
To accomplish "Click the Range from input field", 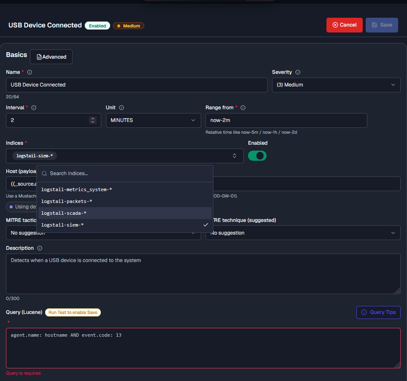I will tap(286, 120).
